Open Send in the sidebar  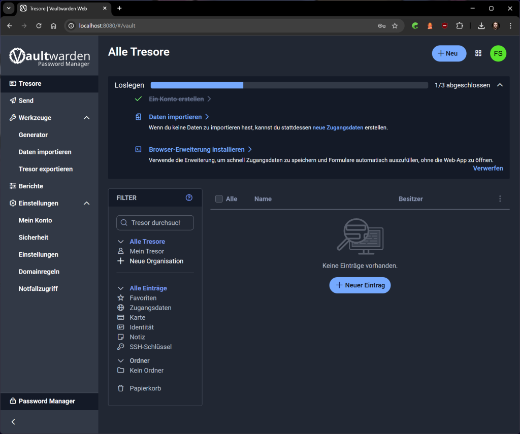pos(26,101)
